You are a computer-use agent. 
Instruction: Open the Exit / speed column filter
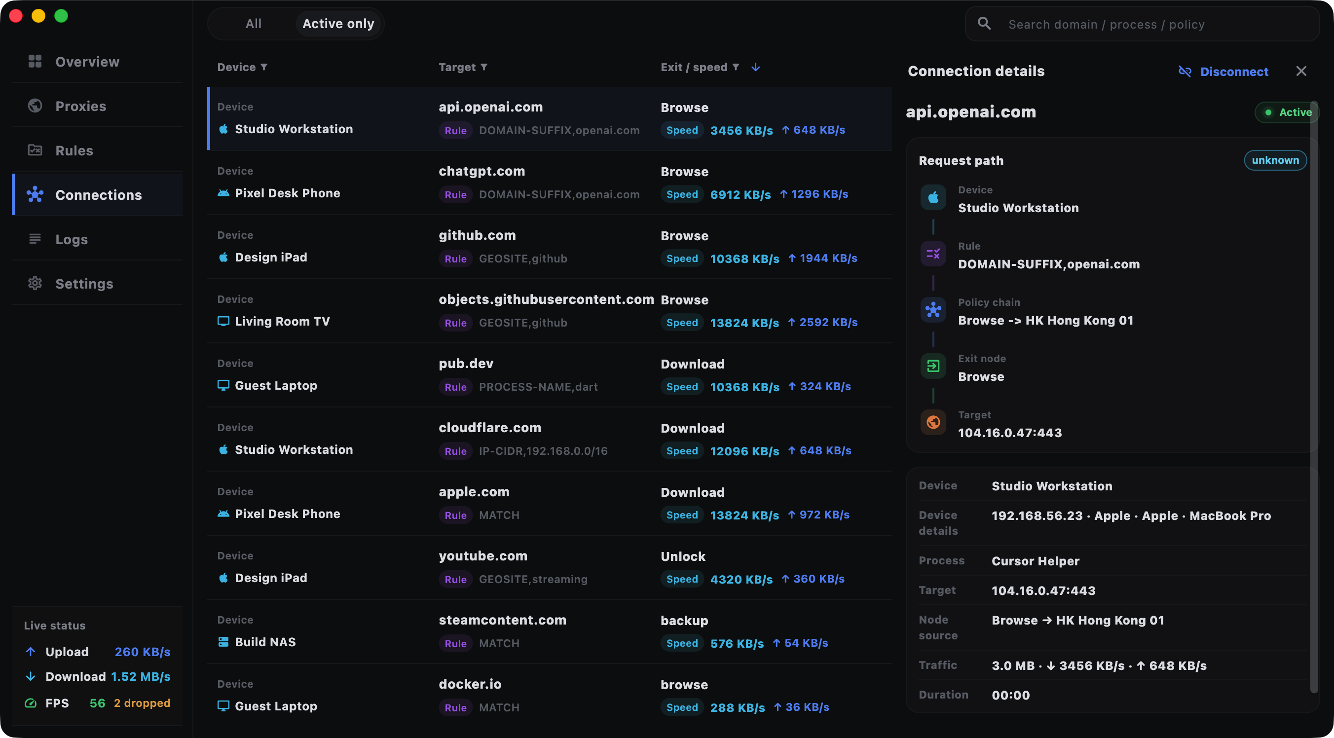click(x=736, y=67)
